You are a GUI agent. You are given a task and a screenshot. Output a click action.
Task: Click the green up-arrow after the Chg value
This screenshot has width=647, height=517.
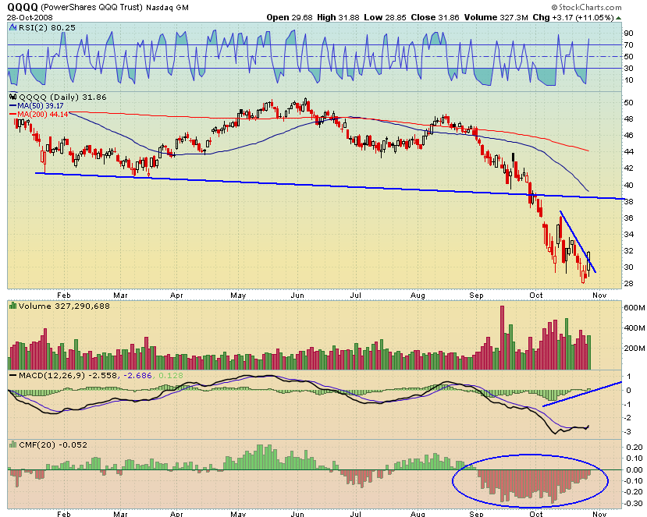click(618, 18)
